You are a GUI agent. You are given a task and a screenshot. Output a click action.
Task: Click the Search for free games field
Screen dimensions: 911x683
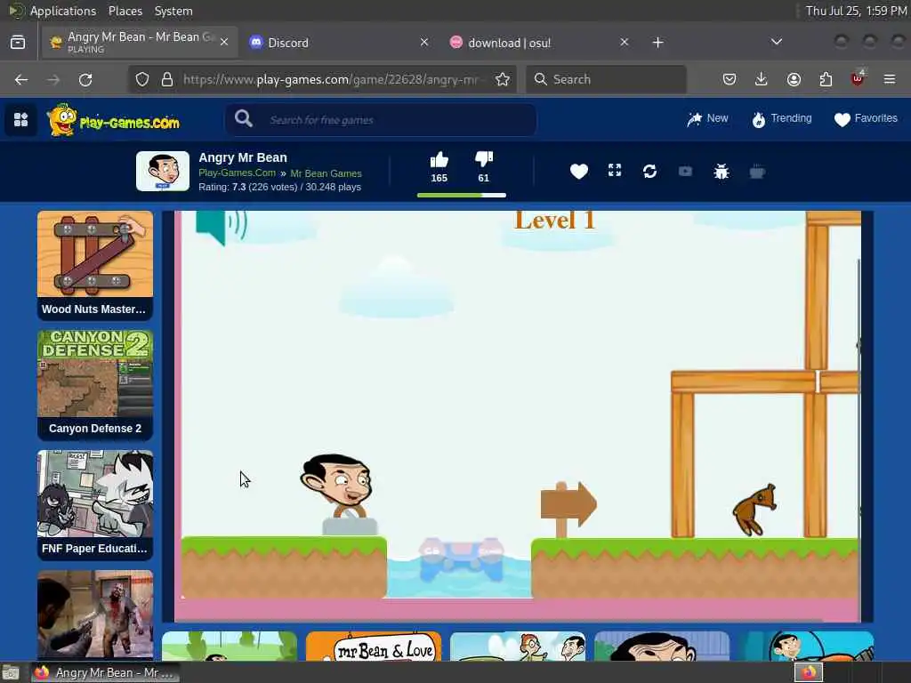click(381, 120)
